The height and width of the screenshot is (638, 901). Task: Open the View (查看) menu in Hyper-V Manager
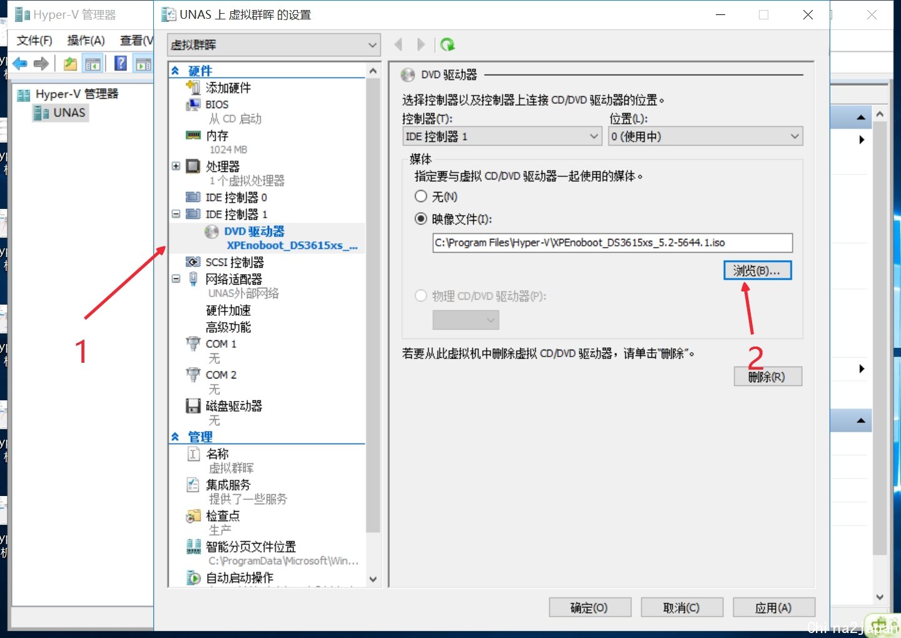coord(136,41)
